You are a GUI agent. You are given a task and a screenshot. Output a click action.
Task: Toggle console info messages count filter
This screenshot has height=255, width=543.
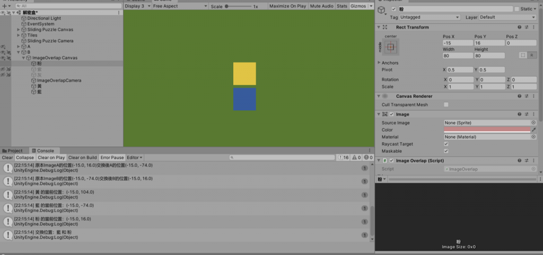(344, 158)
